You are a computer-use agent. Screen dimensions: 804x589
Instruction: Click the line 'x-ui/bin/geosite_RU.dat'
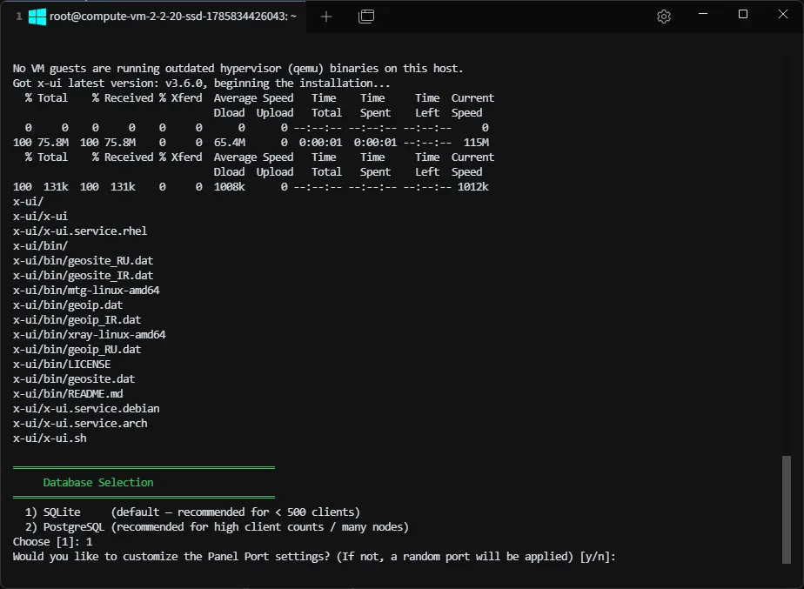pos(83,261)
